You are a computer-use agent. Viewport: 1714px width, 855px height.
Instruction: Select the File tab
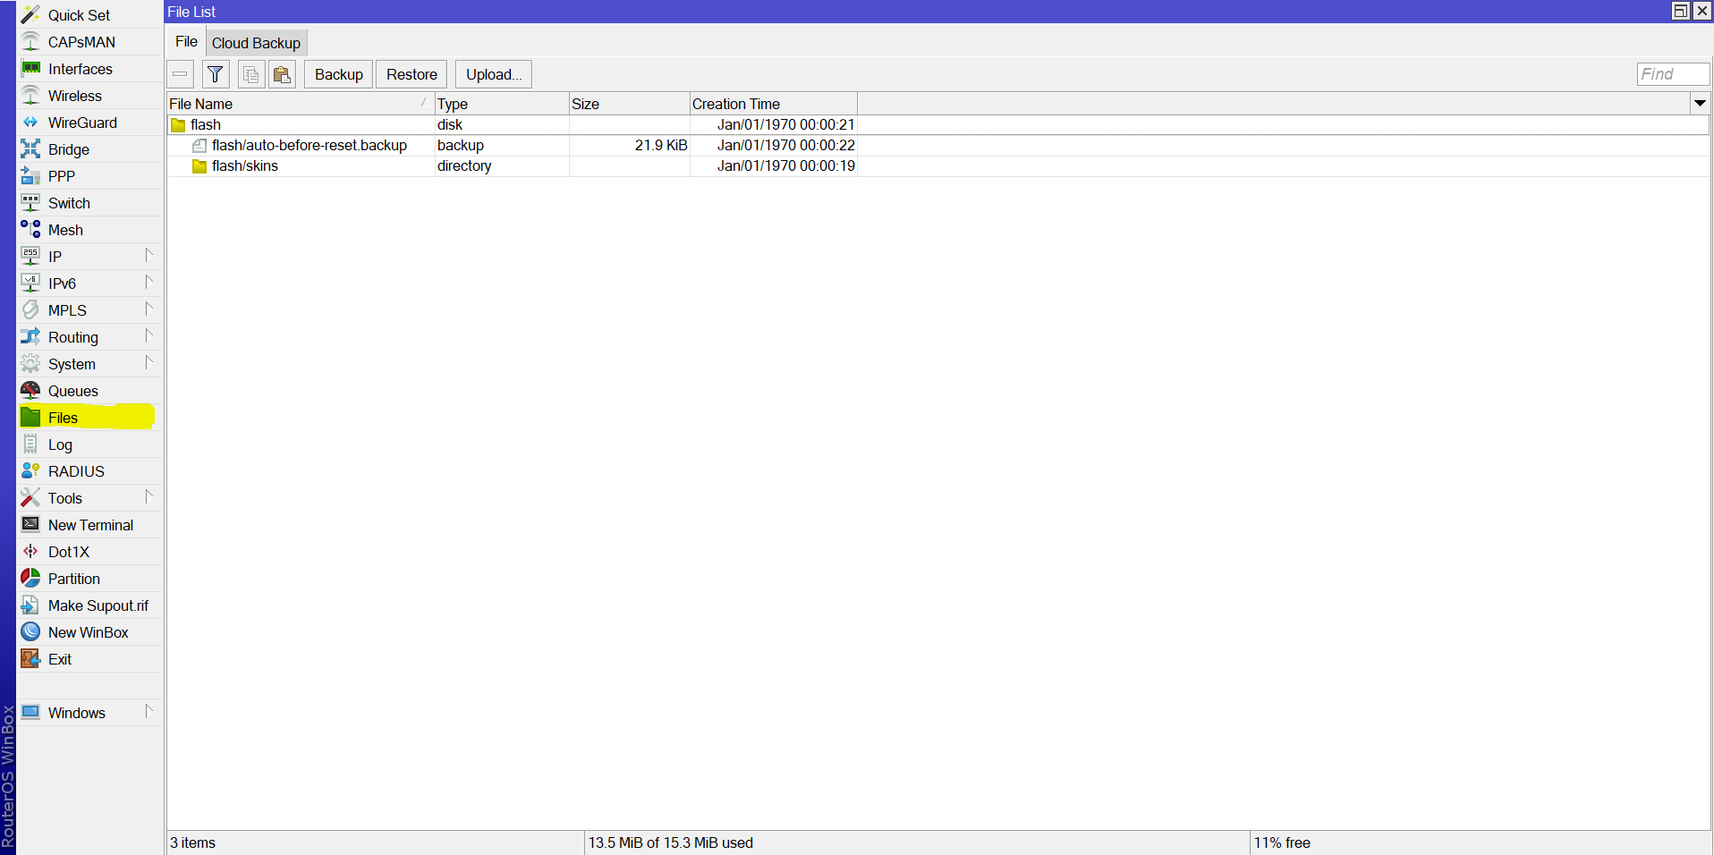click(186, 42)
